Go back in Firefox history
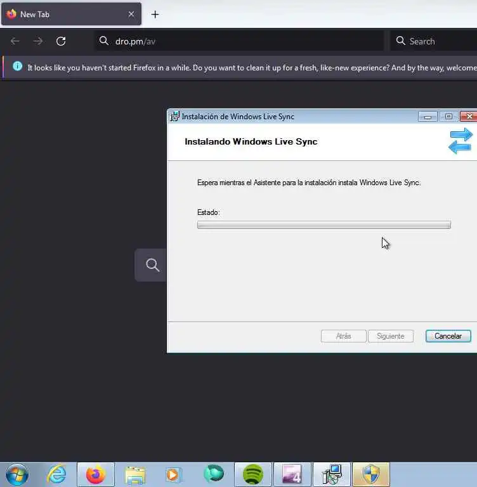 [15, 41]
